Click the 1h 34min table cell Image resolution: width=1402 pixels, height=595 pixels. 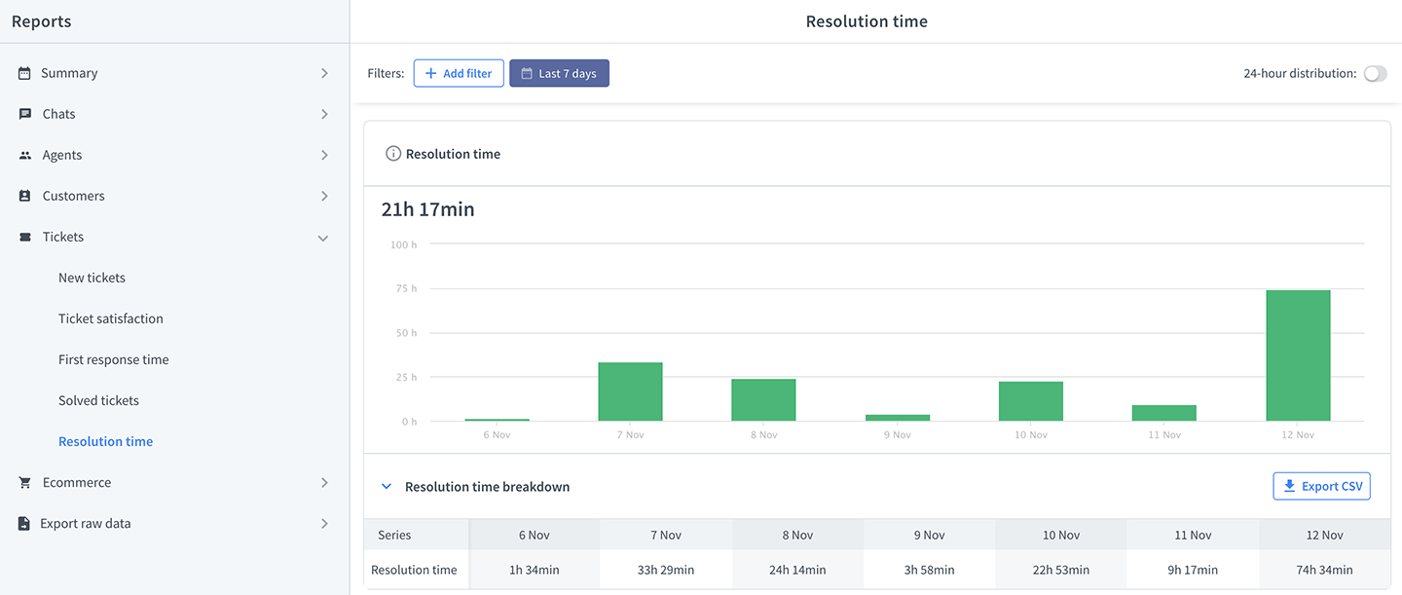point(535,570)
